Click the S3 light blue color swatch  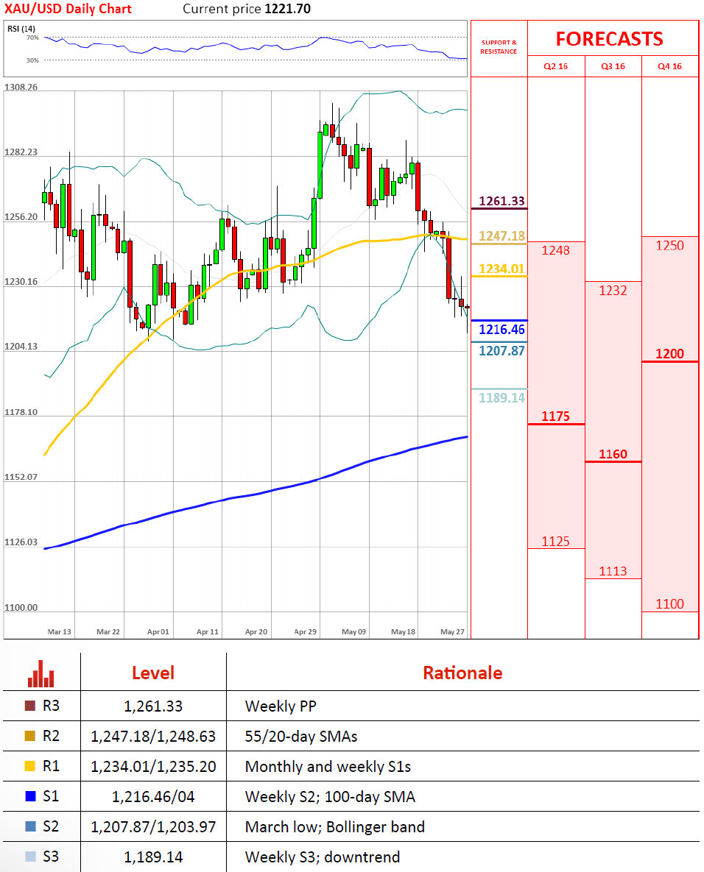(x=30, y=857)
